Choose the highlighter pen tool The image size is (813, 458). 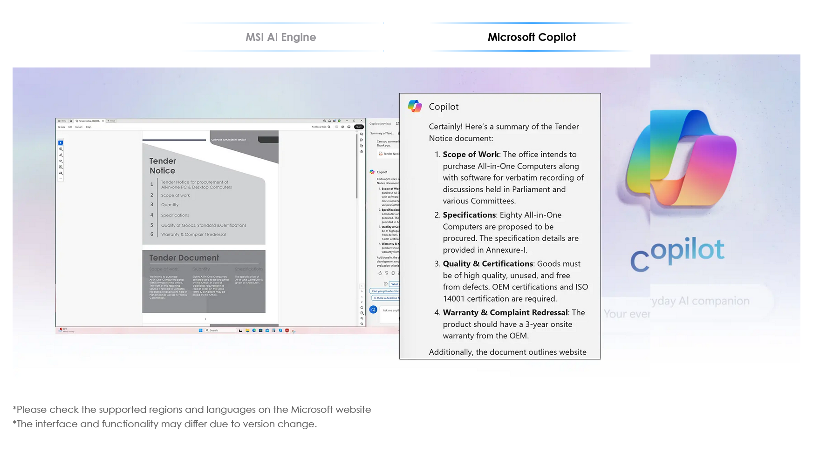click(61, 155)
